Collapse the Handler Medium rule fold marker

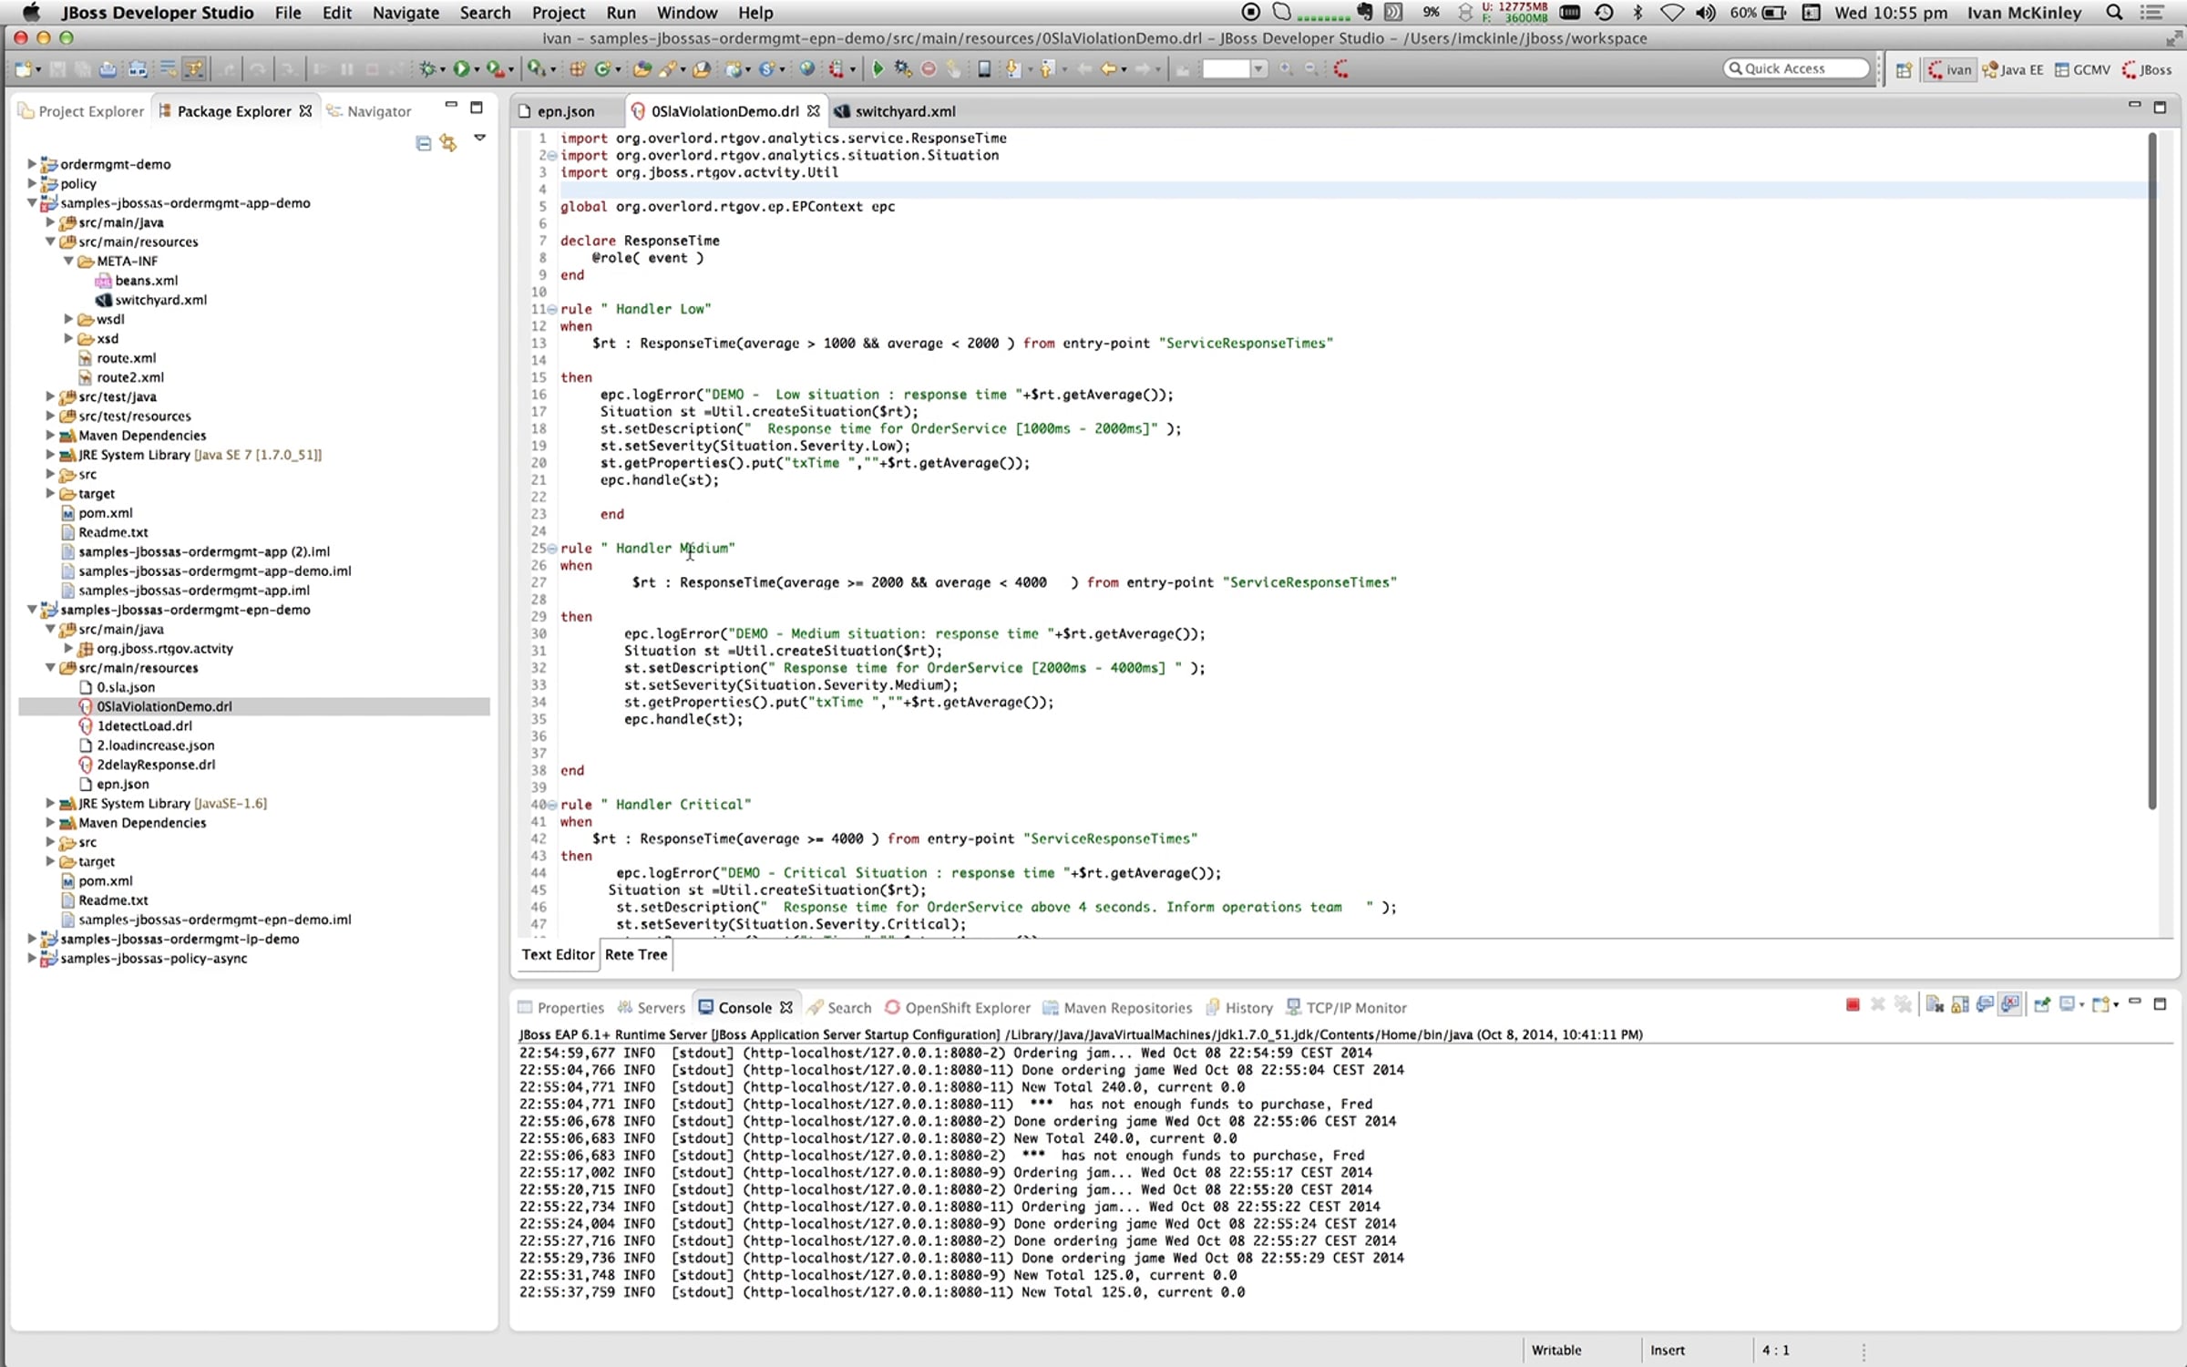coord(552,549)
